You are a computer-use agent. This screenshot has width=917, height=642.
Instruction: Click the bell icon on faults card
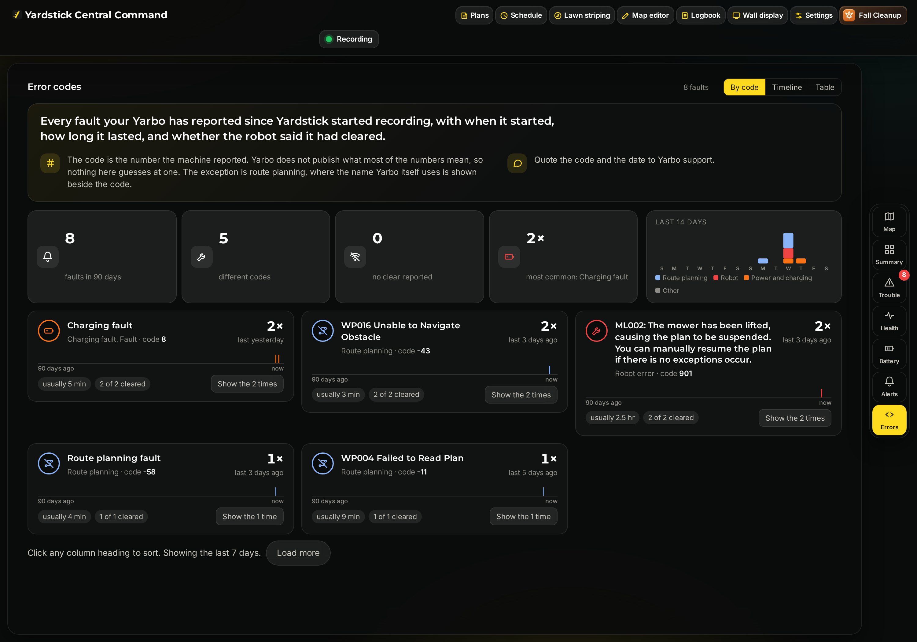click(47, 256)
